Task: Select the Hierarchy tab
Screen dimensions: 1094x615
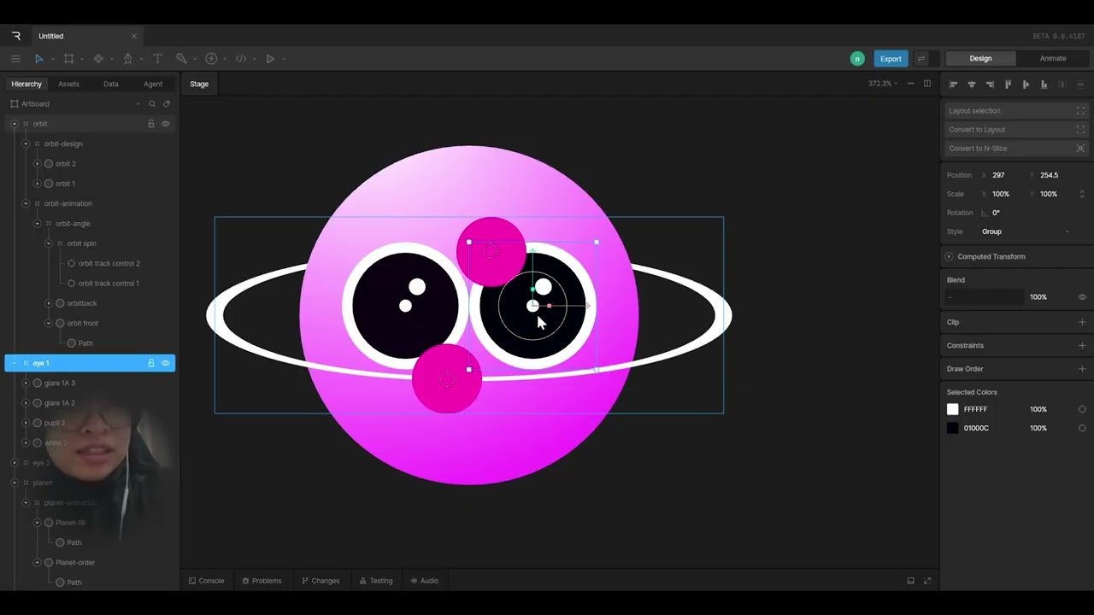Action: 26,84
